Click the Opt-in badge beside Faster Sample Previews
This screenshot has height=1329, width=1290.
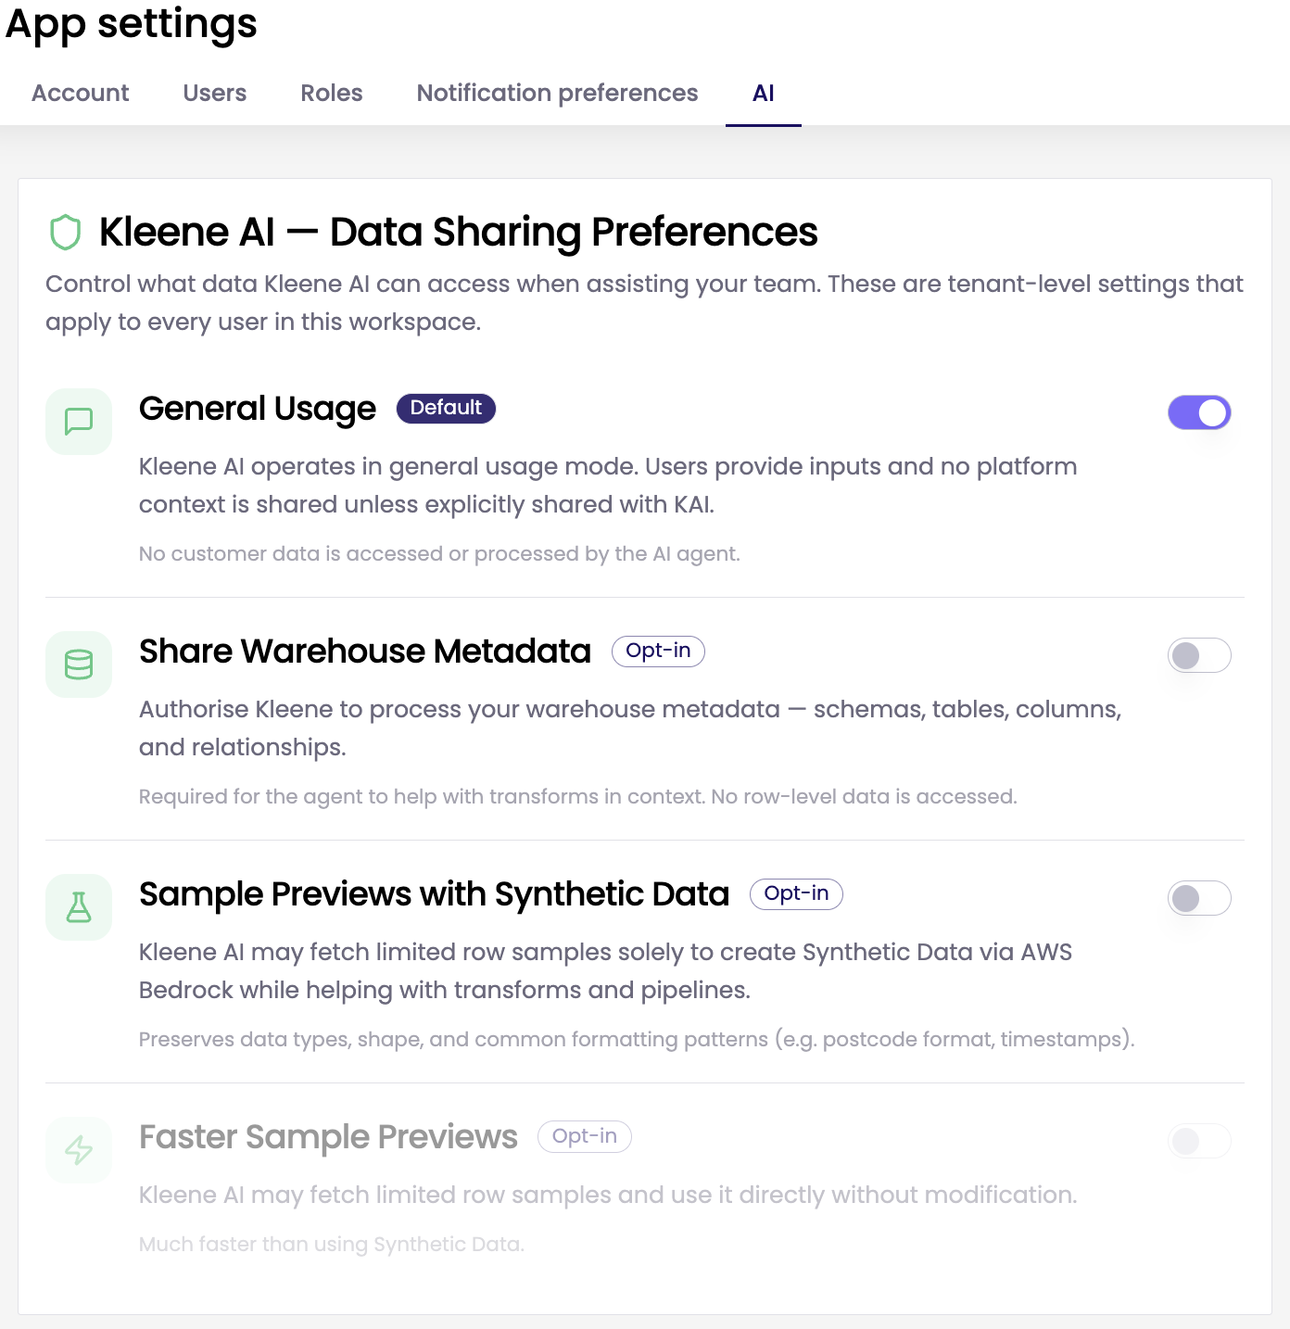pos(585,1136)
